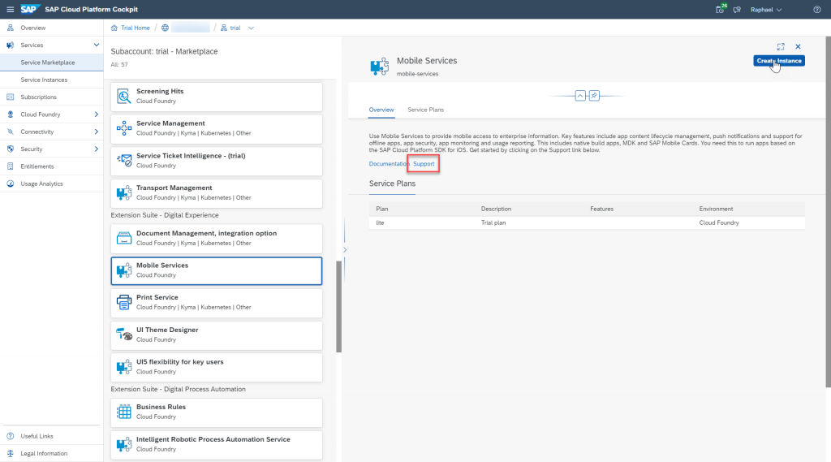The height and width of the screenshot is (462, 831).
Task: Click the Overview sidebar person icon
Action: pos(10,28)
